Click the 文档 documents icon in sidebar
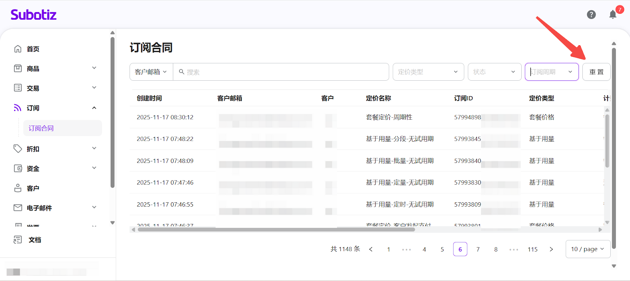 tap(18, 240)
